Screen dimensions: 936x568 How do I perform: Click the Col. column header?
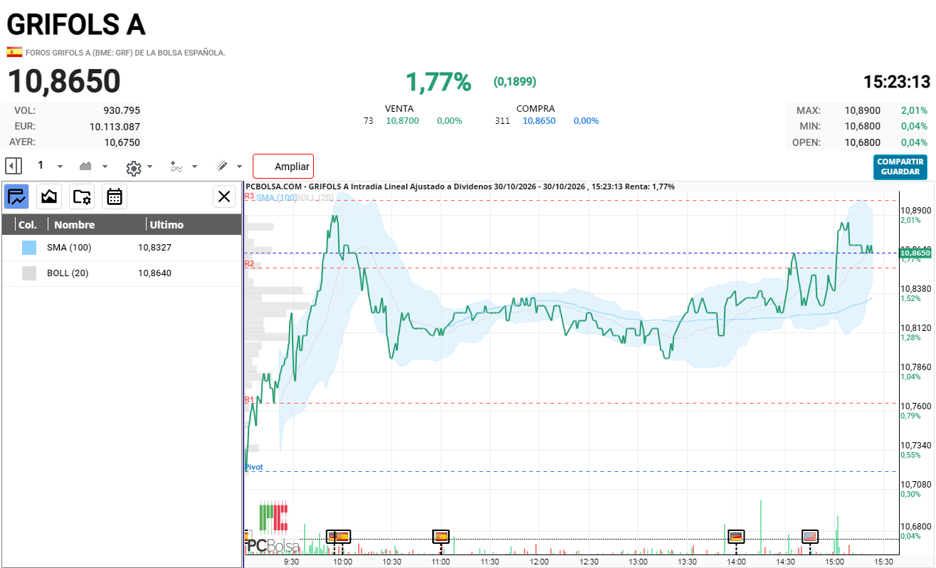28,225
